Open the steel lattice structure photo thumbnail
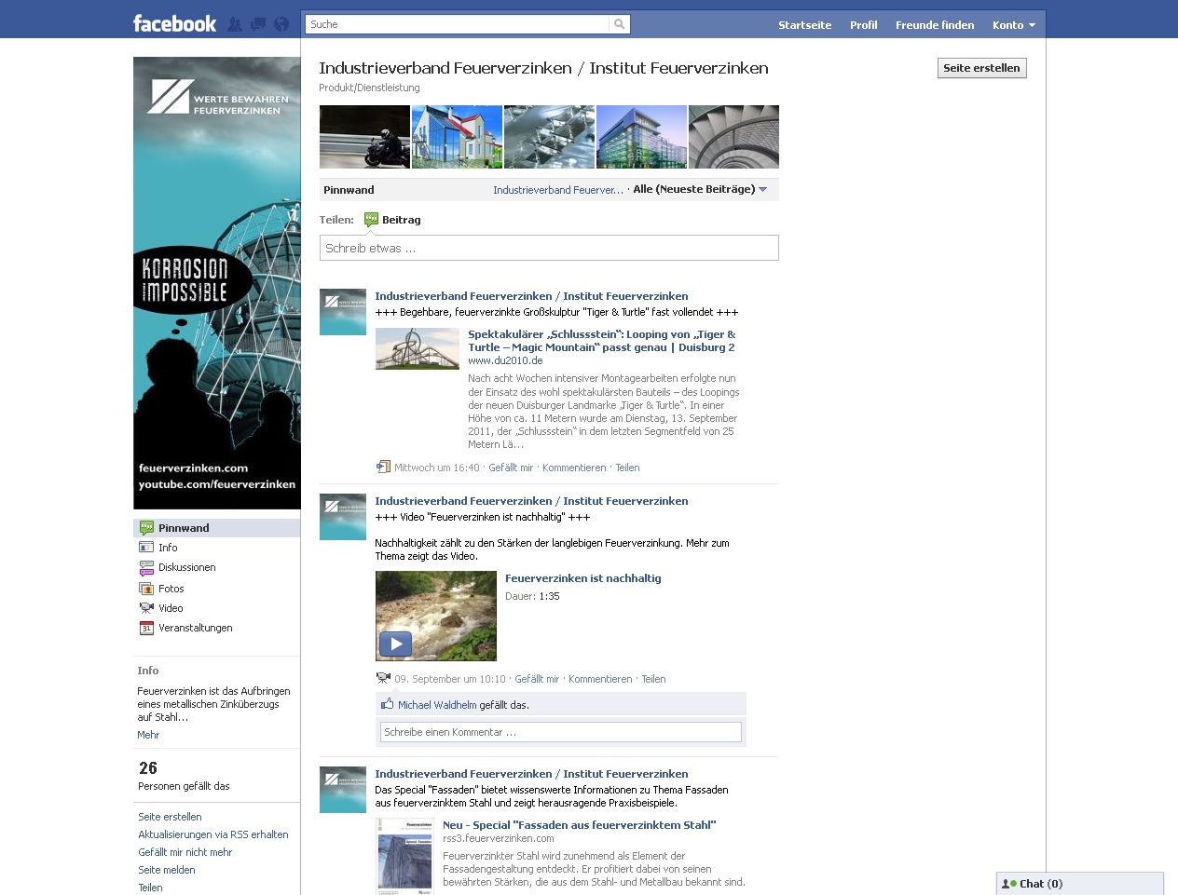This screenshot has width=1178, height=895. pyautogui.click(x=549, y=137)
